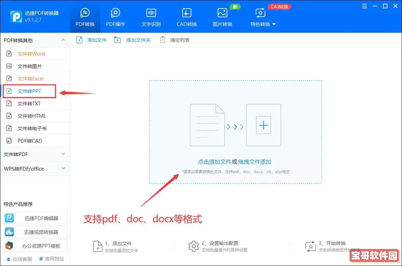Click the Excel file icon beside 文件转Excel

(9, 78)
